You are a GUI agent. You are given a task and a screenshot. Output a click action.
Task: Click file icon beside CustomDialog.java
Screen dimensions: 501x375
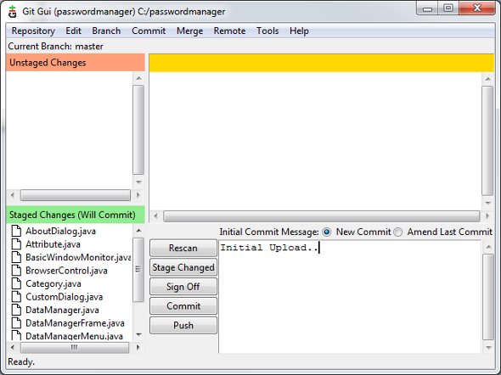[16, 296]
